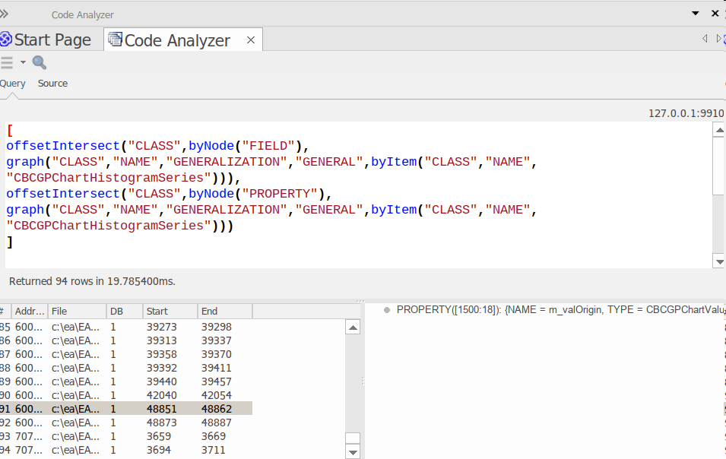This screenshot has height=459, width=726.
Task: Open the hamburger menu dropdown arrow
Action: [x=23, y=62]
